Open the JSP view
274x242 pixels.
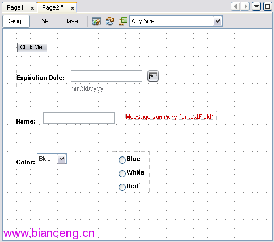[44, 21]
